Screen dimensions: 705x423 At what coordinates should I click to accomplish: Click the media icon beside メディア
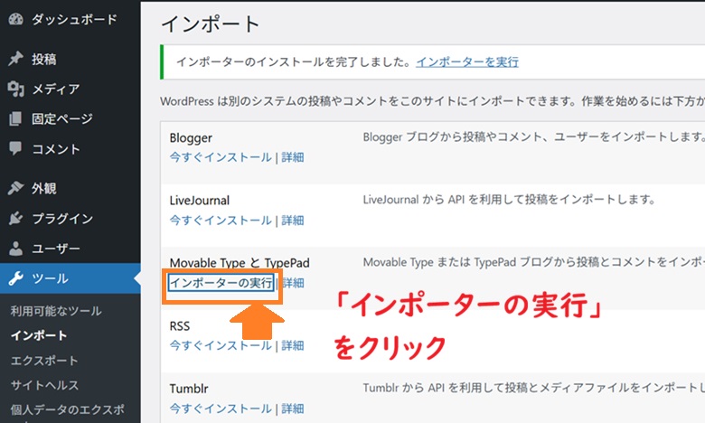[x=15, y=89]
